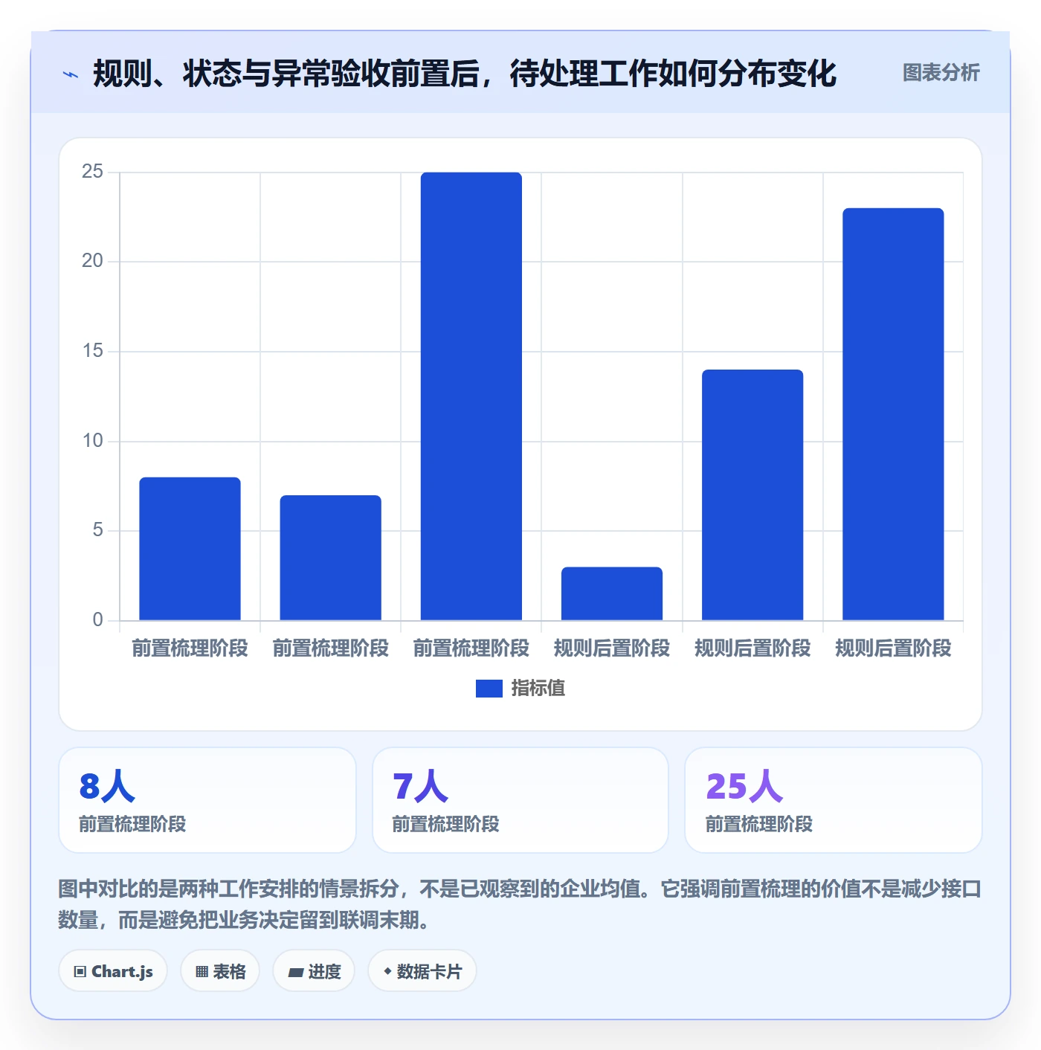The height and width of the screenshot is (1050, 1041).
Task: Click the tallest bar reaching 25
Action: [471, 396]
